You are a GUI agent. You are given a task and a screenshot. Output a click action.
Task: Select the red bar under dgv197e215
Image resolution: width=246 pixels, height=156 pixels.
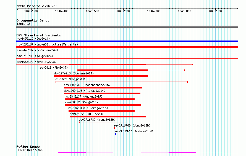(x=101, y=76)
